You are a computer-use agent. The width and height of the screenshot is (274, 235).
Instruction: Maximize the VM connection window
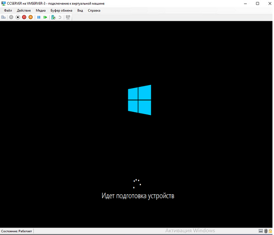pyautogui.click(x=258, y=4)
